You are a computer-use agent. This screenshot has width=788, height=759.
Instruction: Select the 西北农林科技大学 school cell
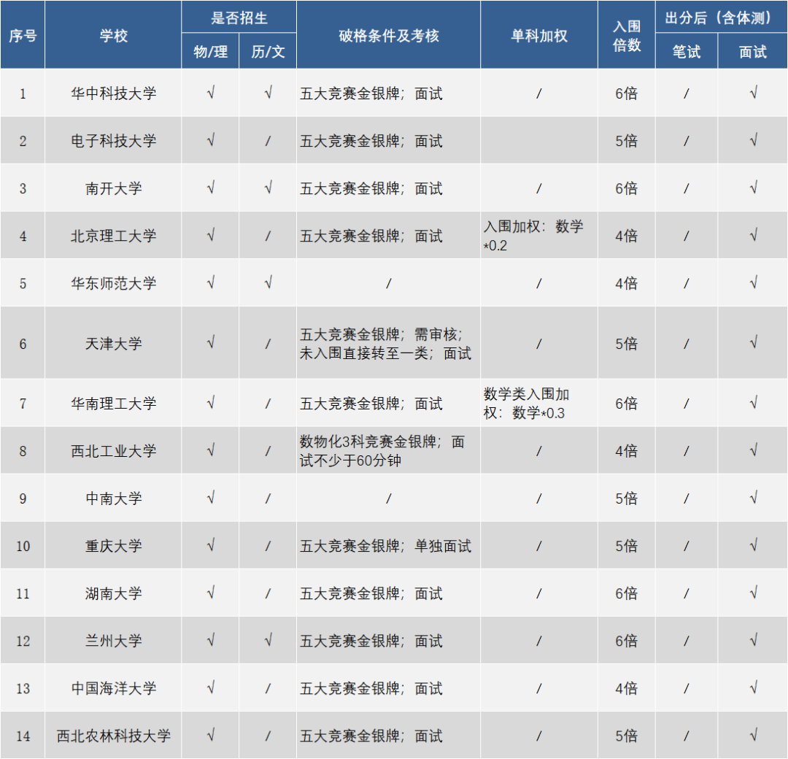[x=113, y=736]
